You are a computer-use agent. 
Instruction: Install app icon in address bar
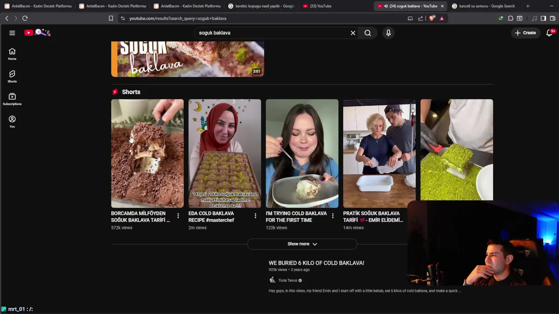click(x=410, y=18)
